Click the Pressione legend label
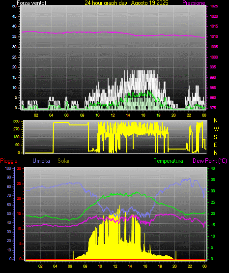 click(x=194, y=3)
